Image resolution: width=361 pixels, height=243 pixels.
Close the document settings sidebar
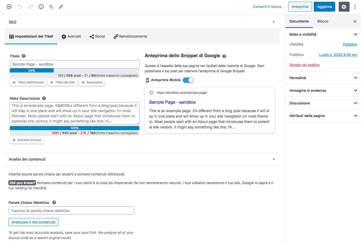click(x=355, y=21)
